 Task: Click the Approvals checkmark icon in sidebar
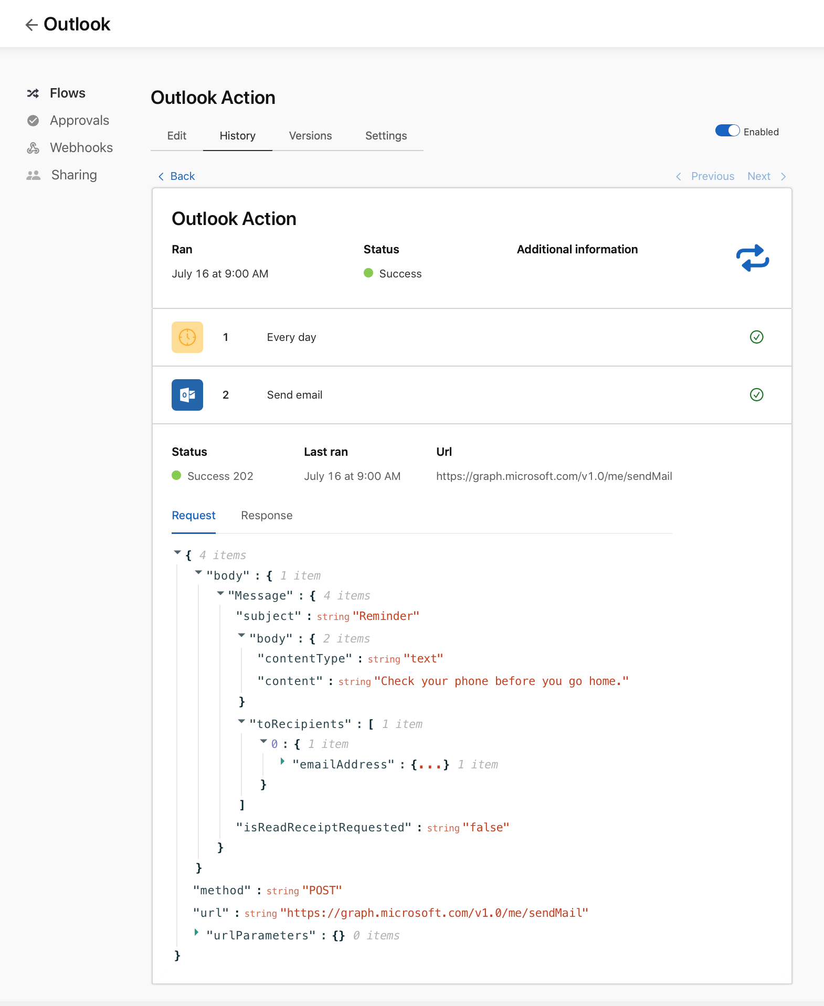[x=33, y=121]
